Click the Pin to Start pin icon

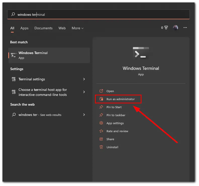click(101, 107)
